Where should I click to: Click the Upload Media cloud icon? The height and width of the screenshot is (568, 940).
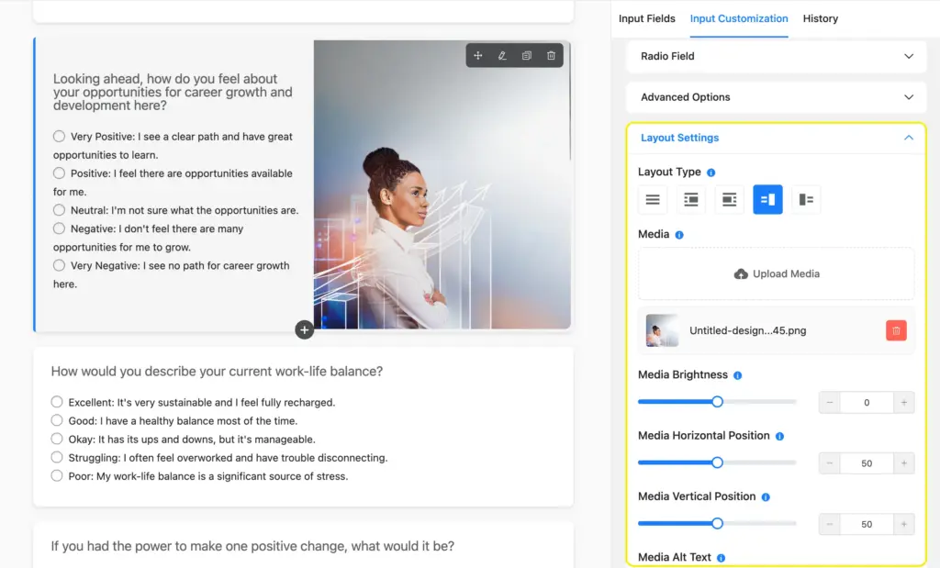click(x=739, y=273)
